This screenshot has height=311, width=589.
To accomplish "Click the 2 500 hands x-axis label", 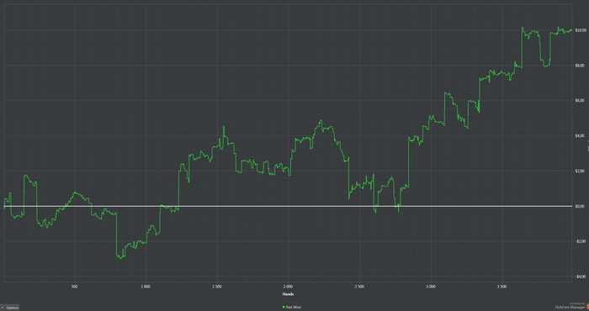I will (x=359, y=287).
